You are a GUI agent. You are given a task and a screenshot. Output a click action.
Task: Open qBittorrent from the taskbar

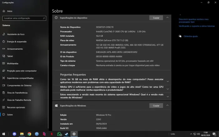coord(37,134)
